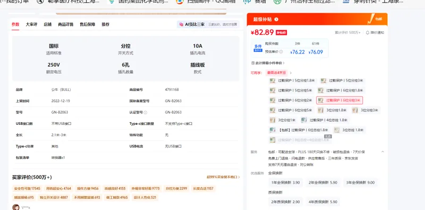The image size is (425, 210).
Task: Select variant 过载保护 6位分控1.8米
Action: (x=341, y=90)
